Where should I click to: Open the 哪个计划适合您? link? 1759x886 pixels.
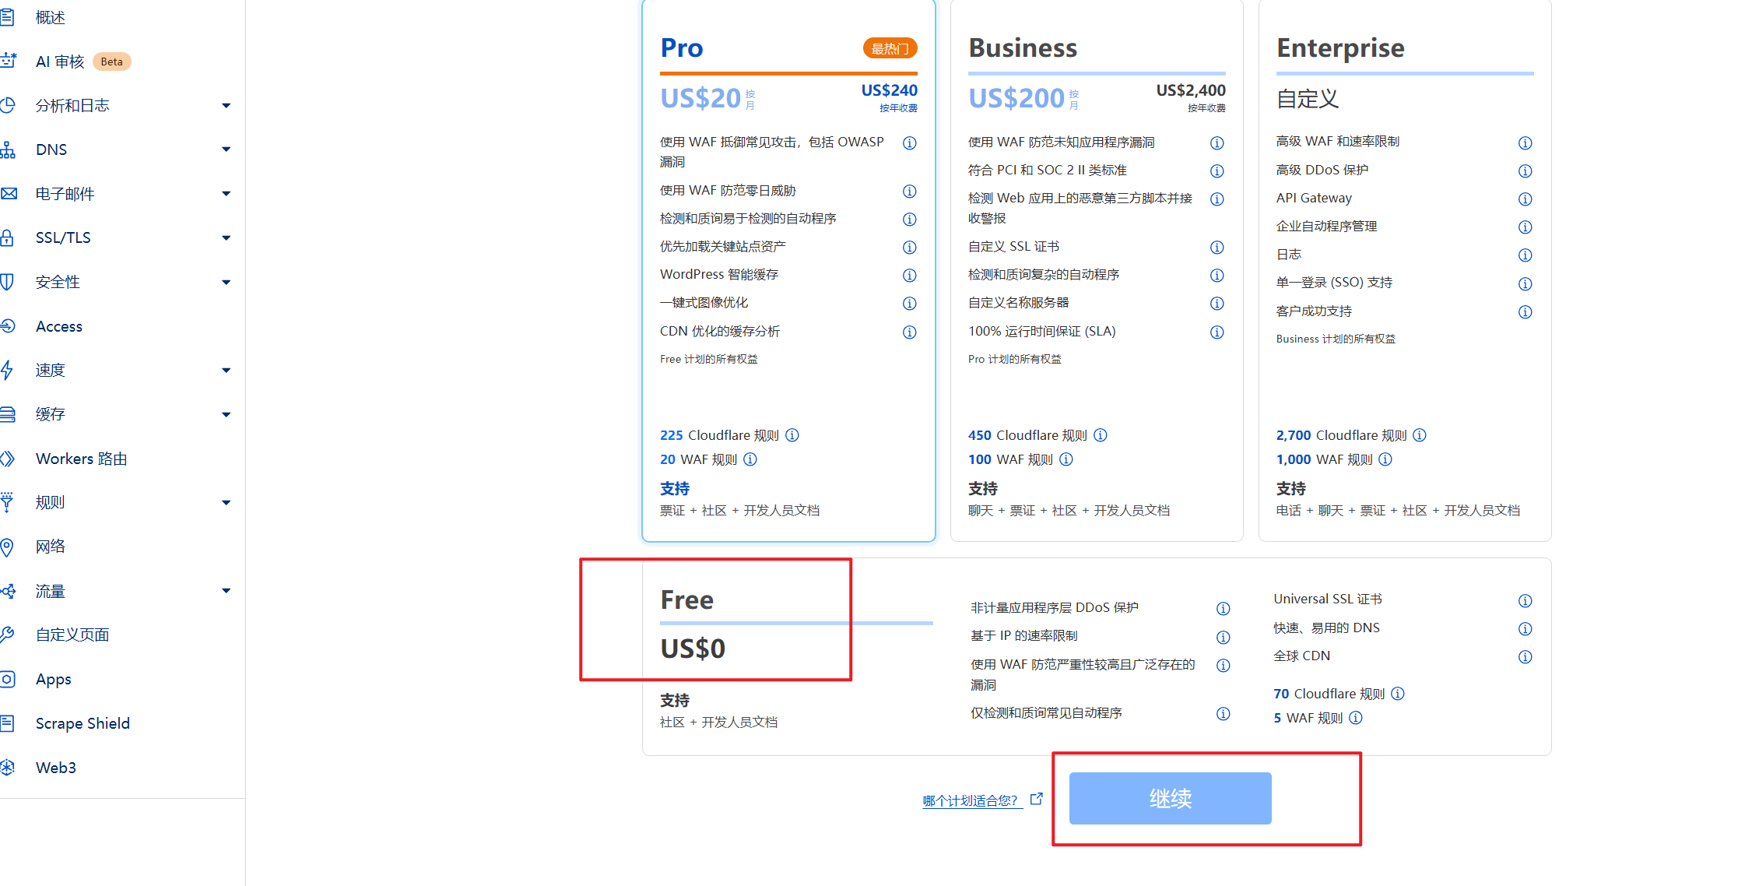click(971, 800)
